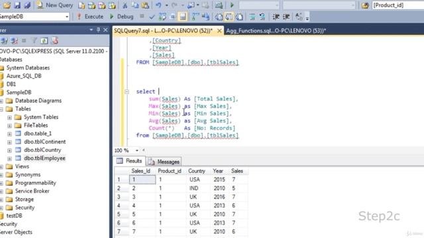Select result row number 5 header

coord(121,214)
